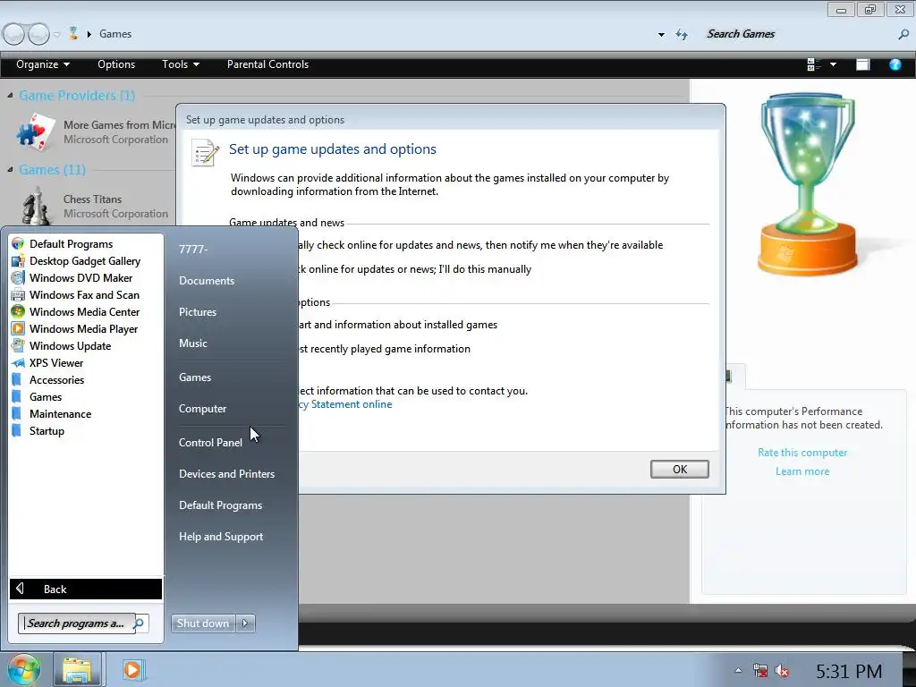
Task: Launch Windows Fax and Scan icon
Action: click(x=18, y=295)
